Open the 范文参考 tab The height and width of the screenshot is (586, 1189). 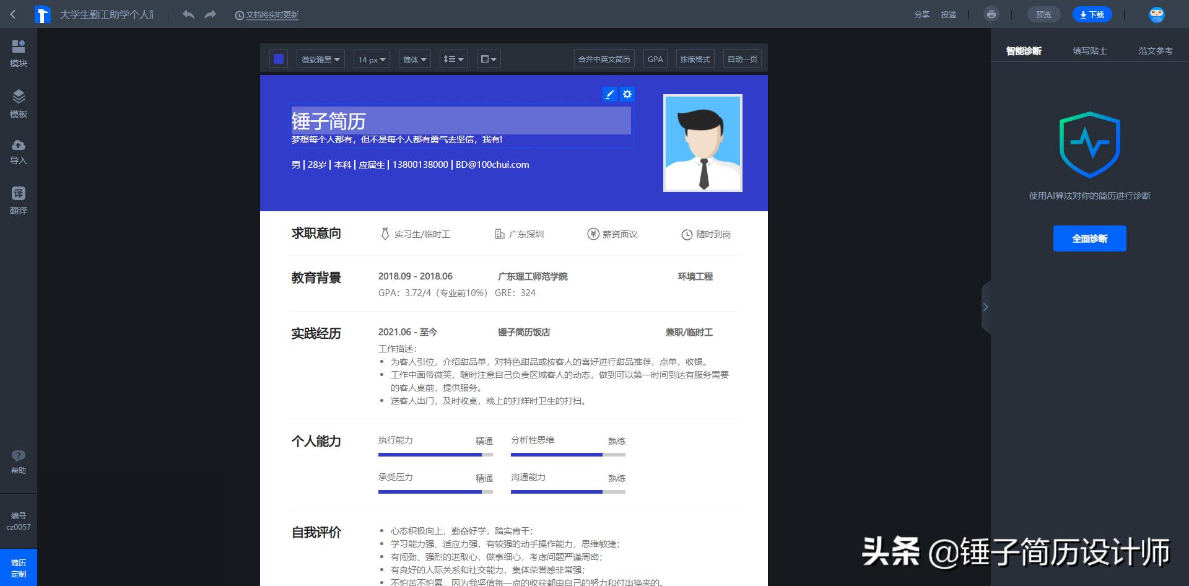1156,51
